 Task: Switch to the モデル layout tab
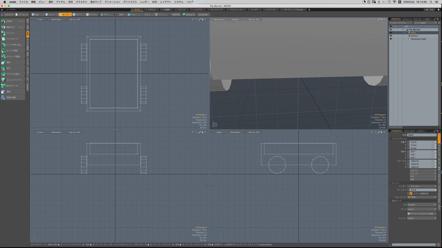[x=137, y=10]
